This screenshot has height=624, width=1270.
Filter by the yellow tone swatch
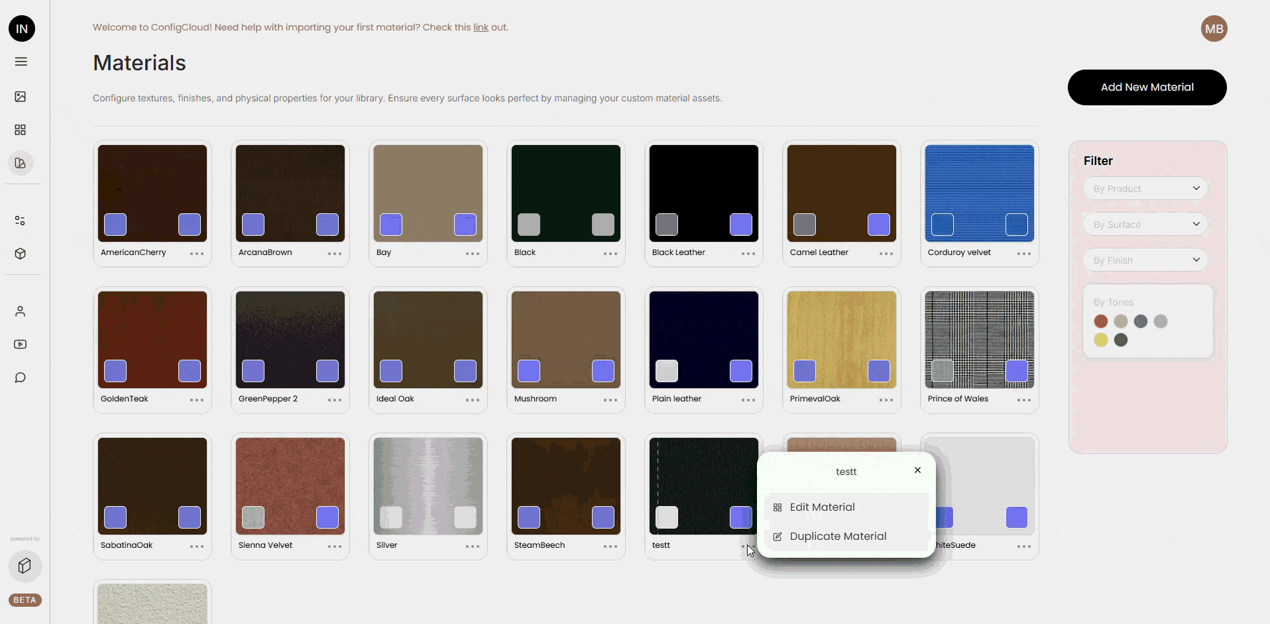[x=1101, y=340]
